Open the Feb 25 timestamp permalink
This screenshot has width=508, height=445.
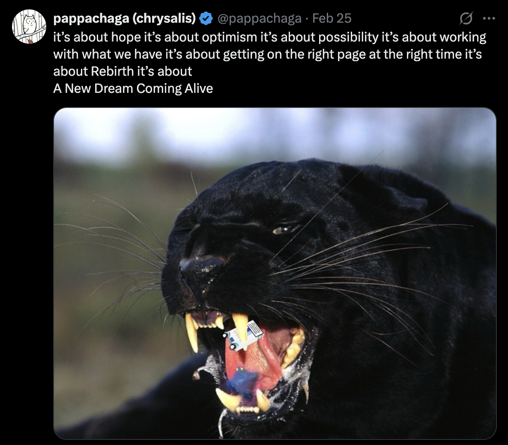[x=332, y=18]
